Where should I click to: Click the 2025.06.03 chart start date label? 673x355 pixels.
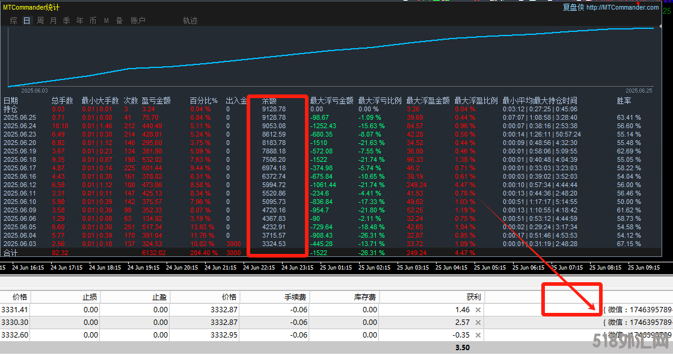(34, 91)
